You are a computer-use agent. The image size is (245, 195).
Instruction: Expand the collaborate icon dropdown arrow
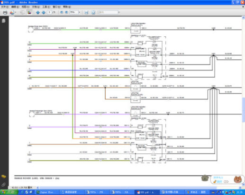coord(16,12)
